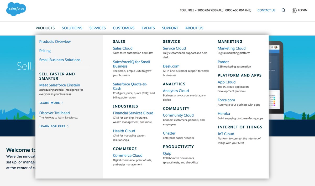This screenshot has width=315, height=186.
Task: Click 'Build engaging customer-facing apps' text
Action: pyautogui.click(x=240, y=118)
